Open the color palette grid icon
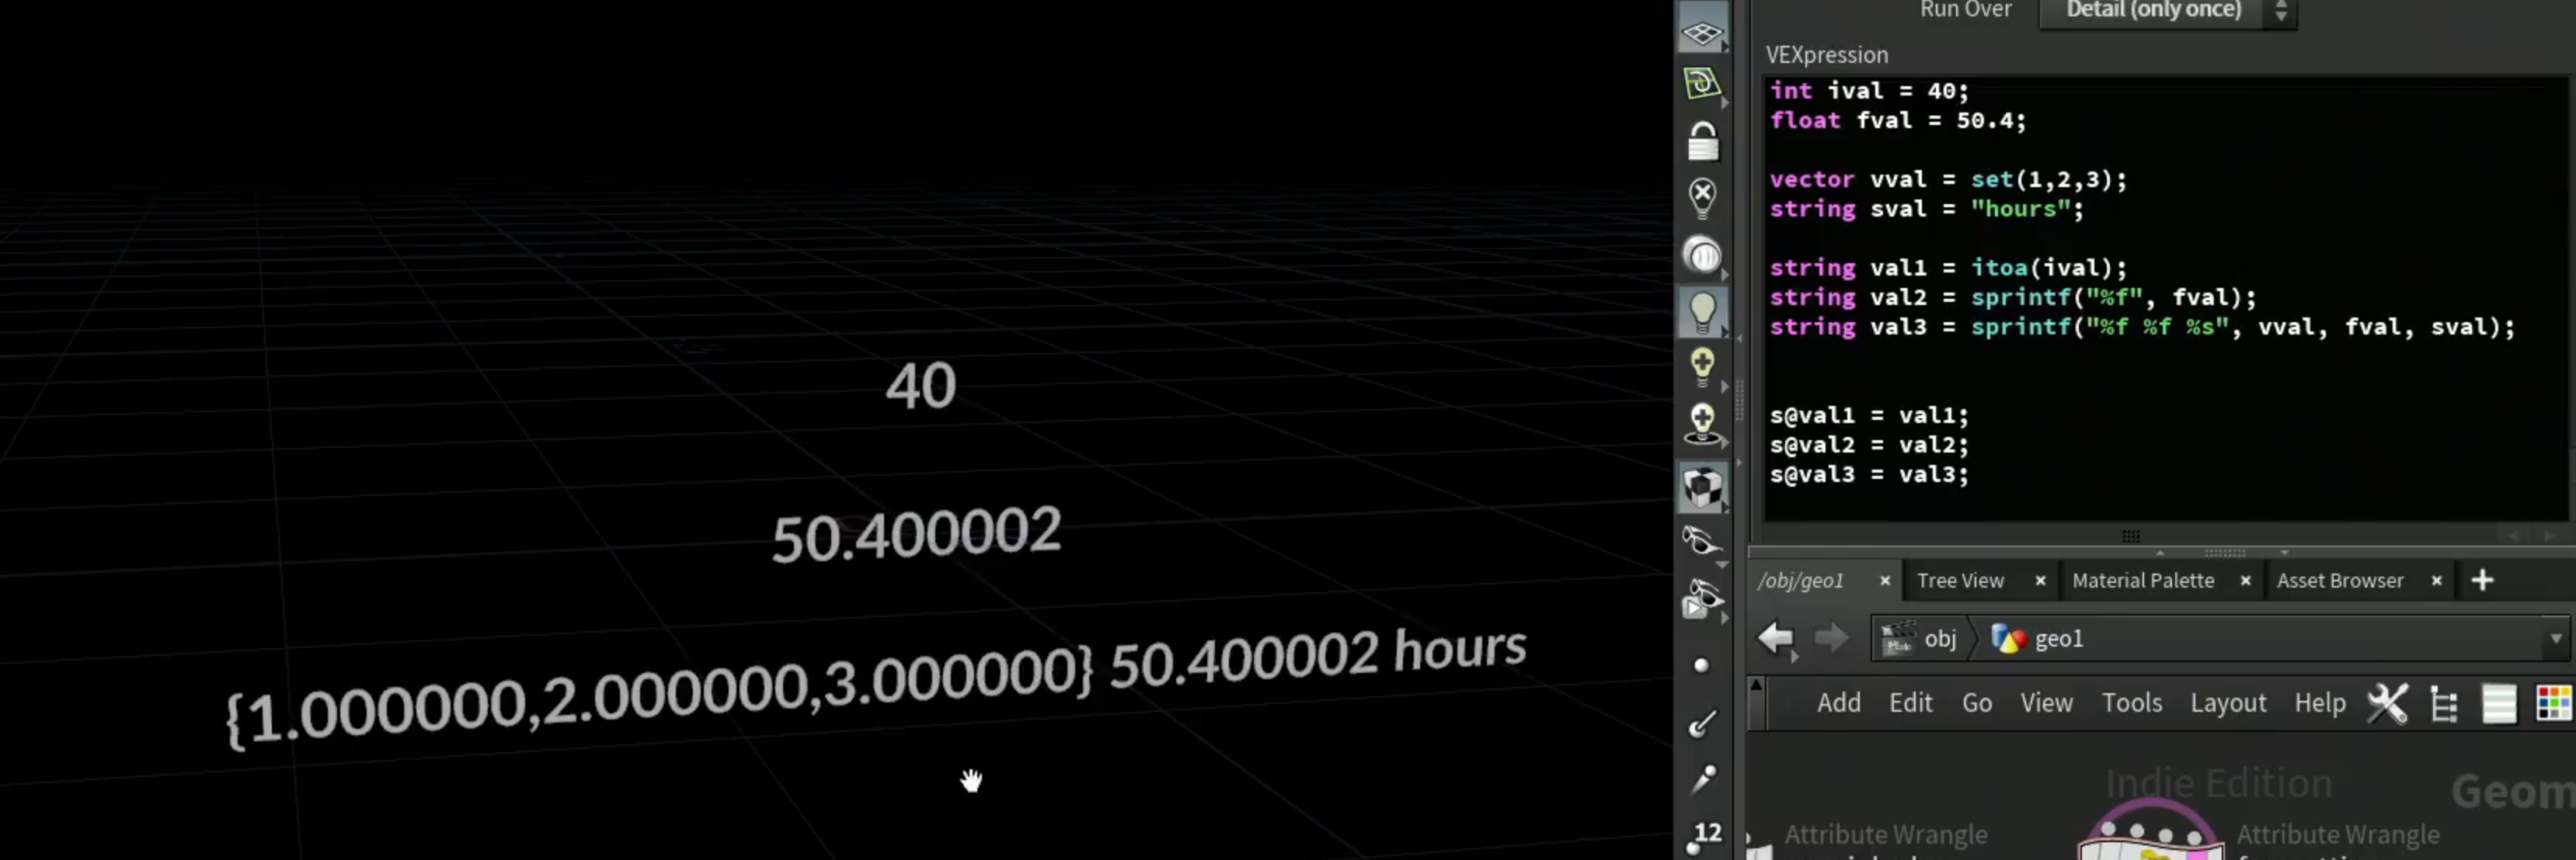Image resolution: width=2576 pixels, height=860 pixels. [x=2553, y=703]
